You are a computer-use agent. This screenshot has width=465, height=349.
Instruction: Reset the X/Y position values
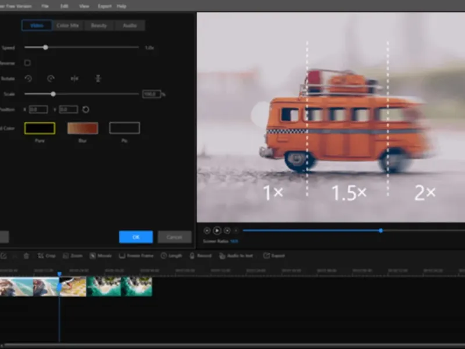(x=86, y=109)
